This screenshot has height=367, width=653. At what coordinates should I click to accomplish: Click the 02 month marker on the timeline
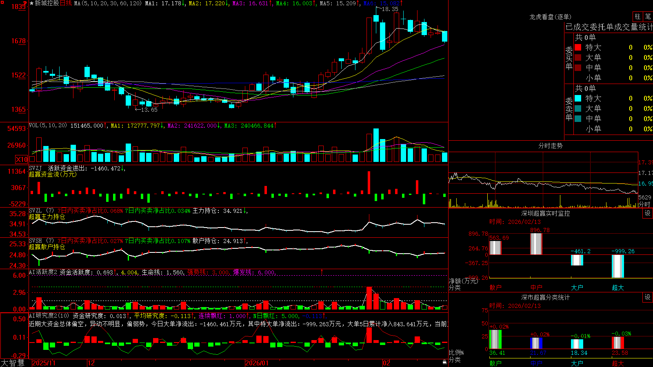[386, 363]
